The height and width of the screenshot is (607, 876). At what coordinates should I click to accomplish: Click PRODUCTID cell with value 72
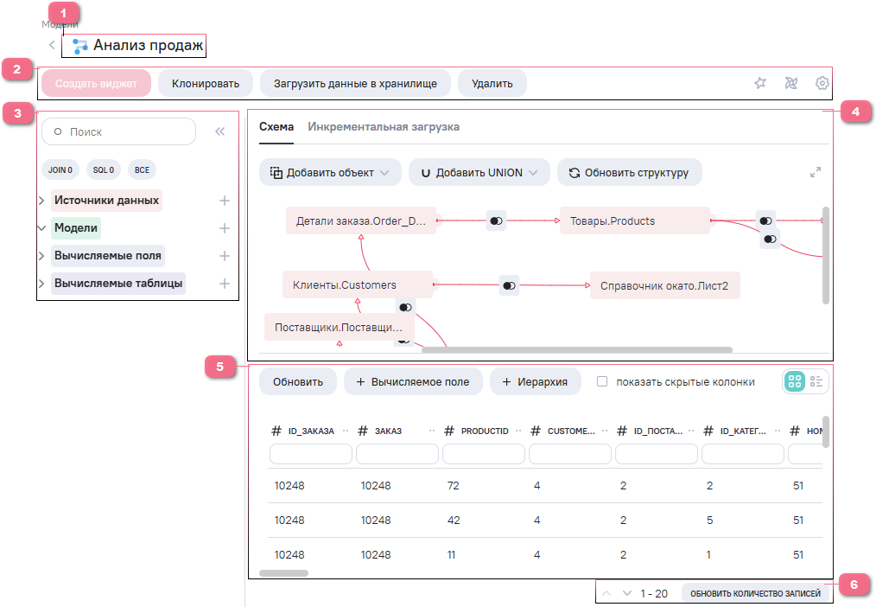point(453,486)
